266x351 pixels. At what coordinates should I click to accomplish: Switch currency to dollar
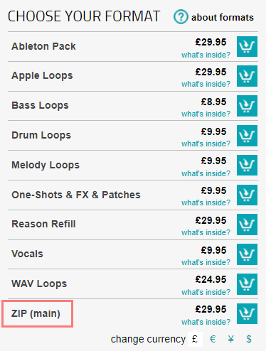249,339
